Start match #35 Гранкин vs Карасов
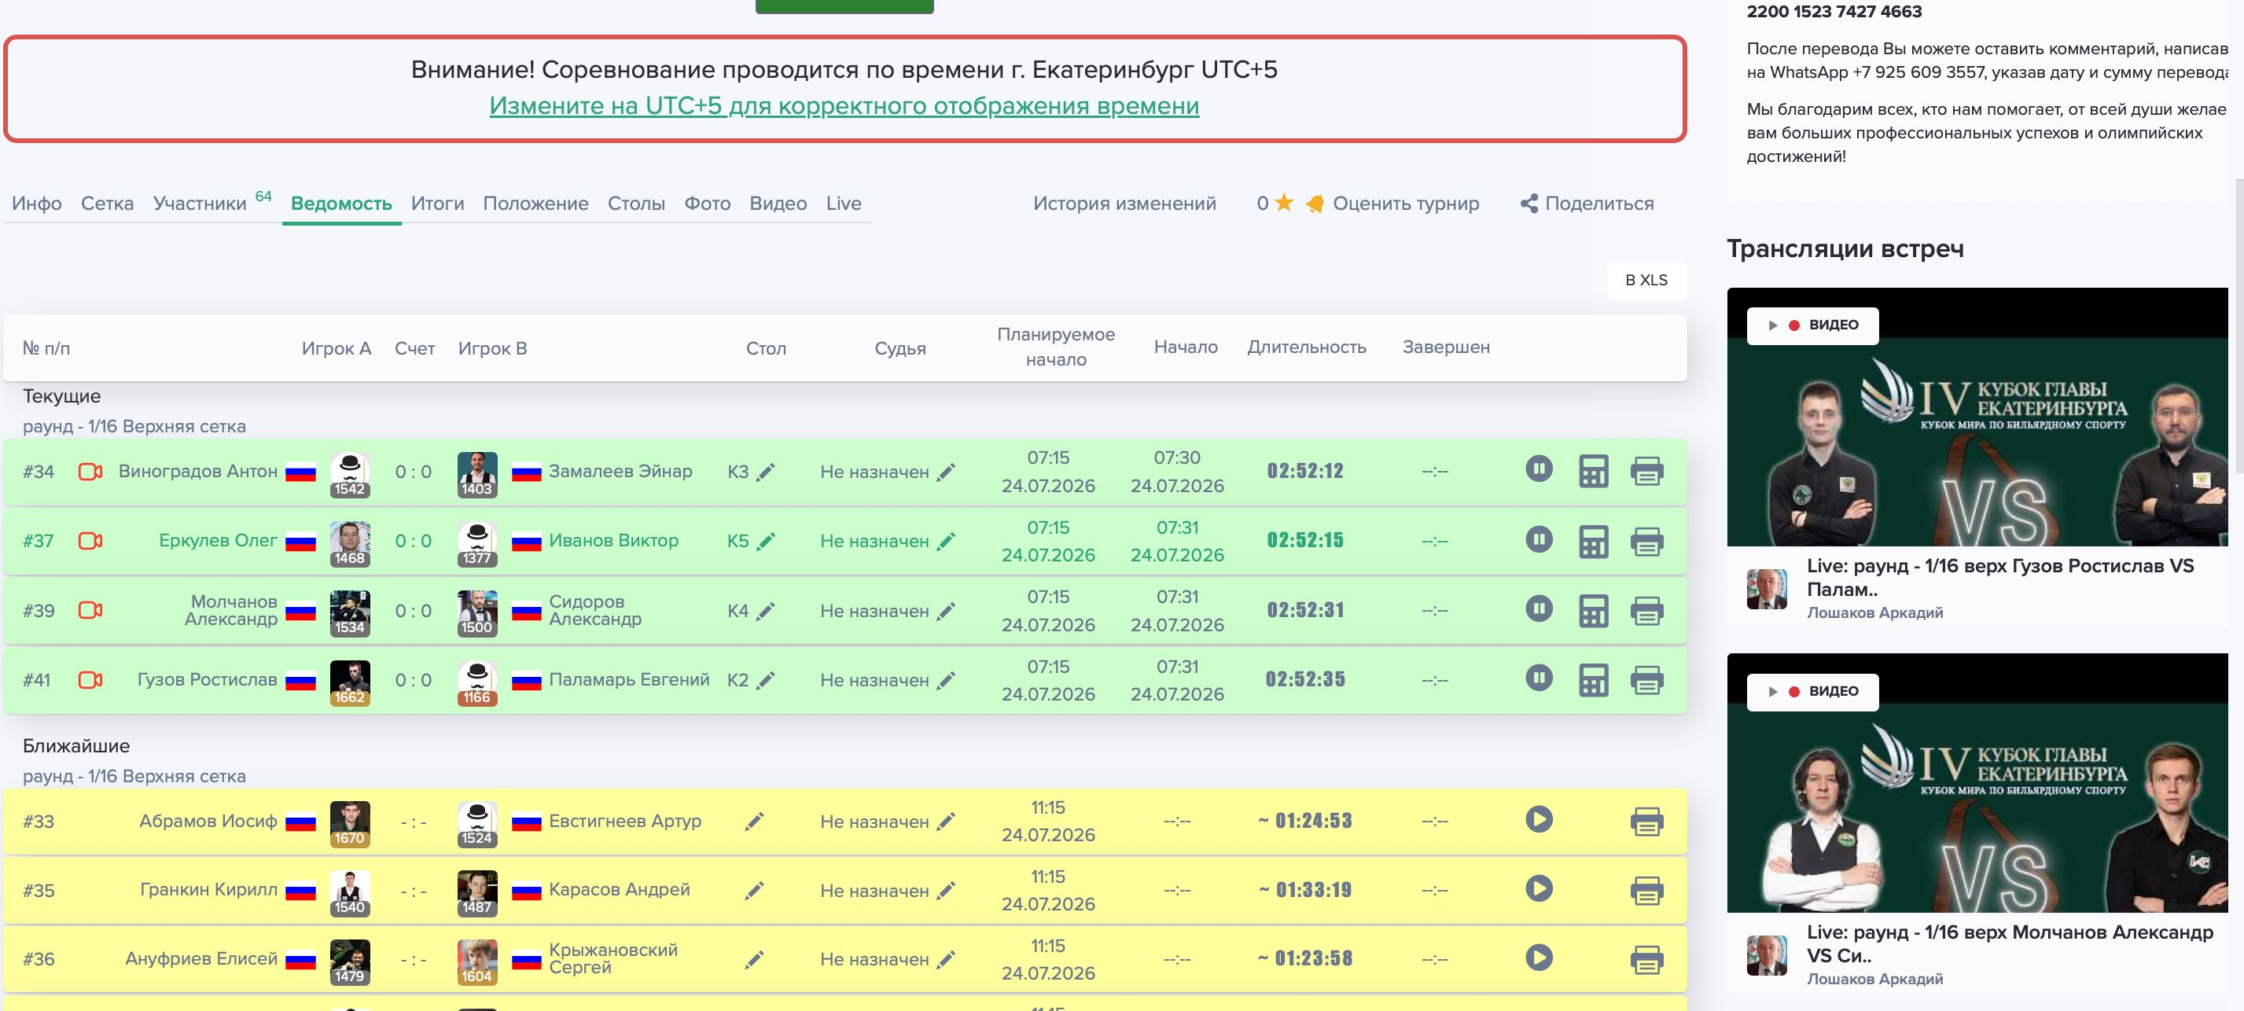 tap(1539, 888)
